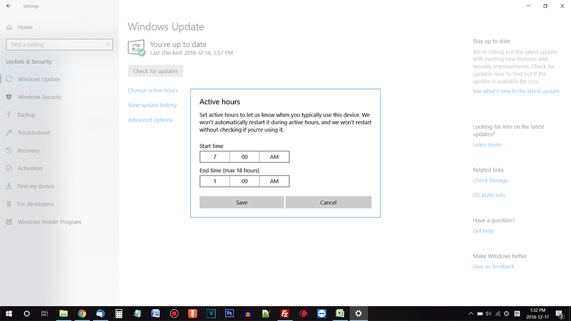Click Give us feedback link

pos(493,266)
